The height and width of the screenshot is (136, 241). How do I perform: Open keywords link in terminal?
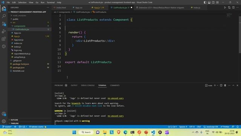tap(76, 103)
